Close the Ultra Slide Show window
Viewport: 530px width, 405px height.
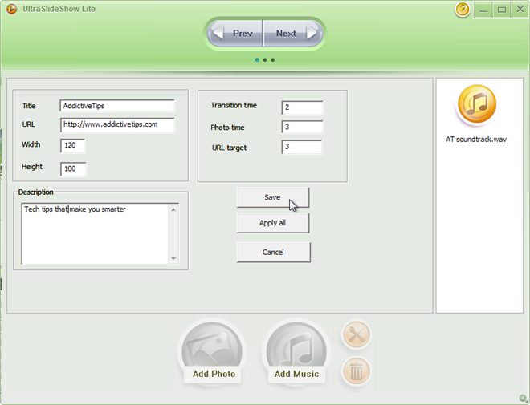tap(520, 10)
